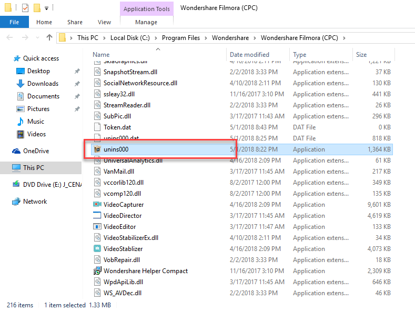Select Network in the navigation pane
415x311 pixels.
click(35, 202)
